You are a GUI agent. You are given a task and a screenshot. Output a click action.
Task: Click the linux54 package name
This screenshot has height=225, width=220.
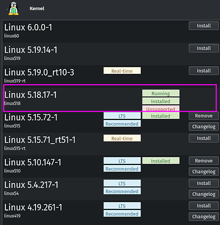[x=11, y=193]
